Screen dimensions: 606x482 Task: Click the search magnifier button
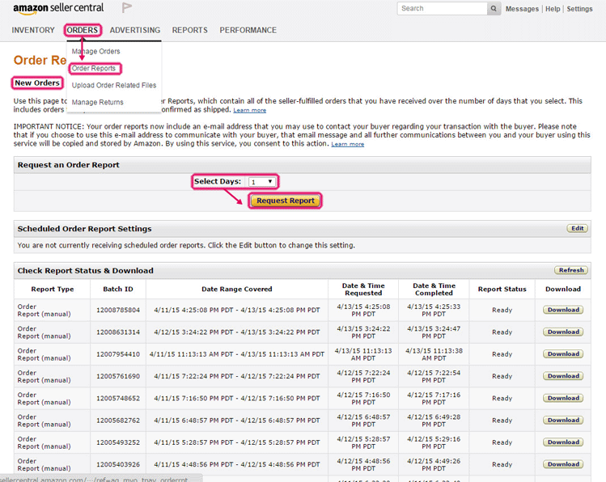coord(494,9)
